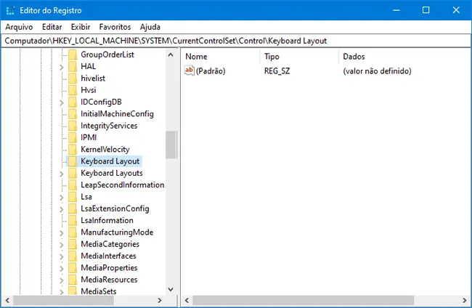Open the Arquivo menu

coord(20,27)
